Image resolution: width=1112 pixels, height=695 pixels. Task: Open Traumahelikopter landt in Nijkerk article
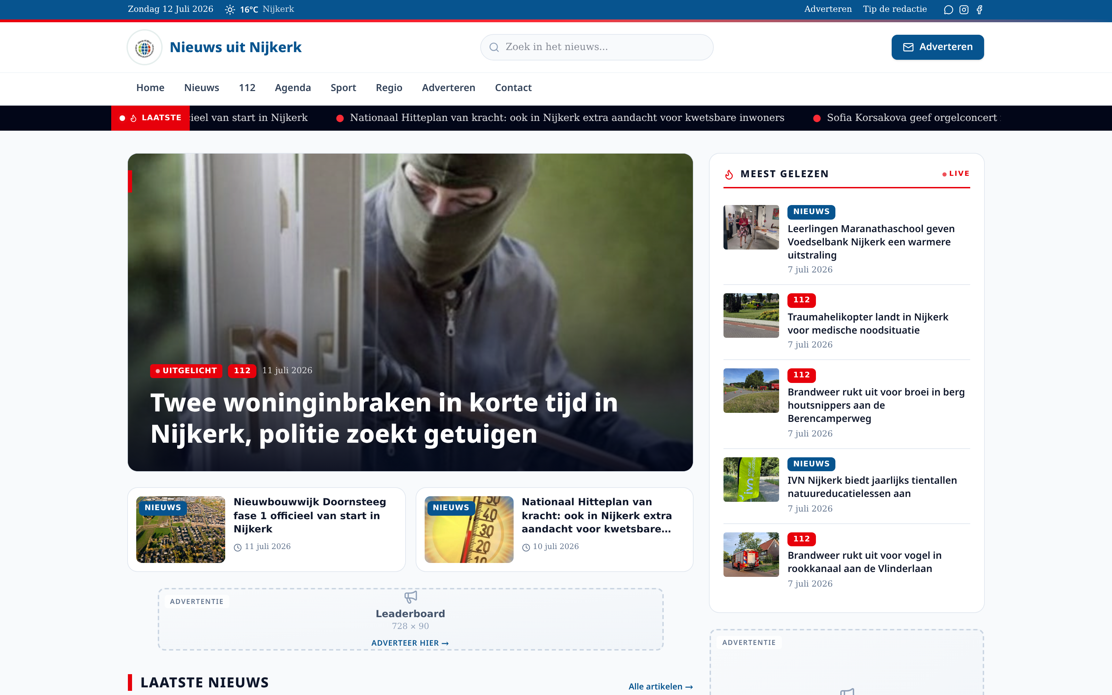tap(868, 324)
